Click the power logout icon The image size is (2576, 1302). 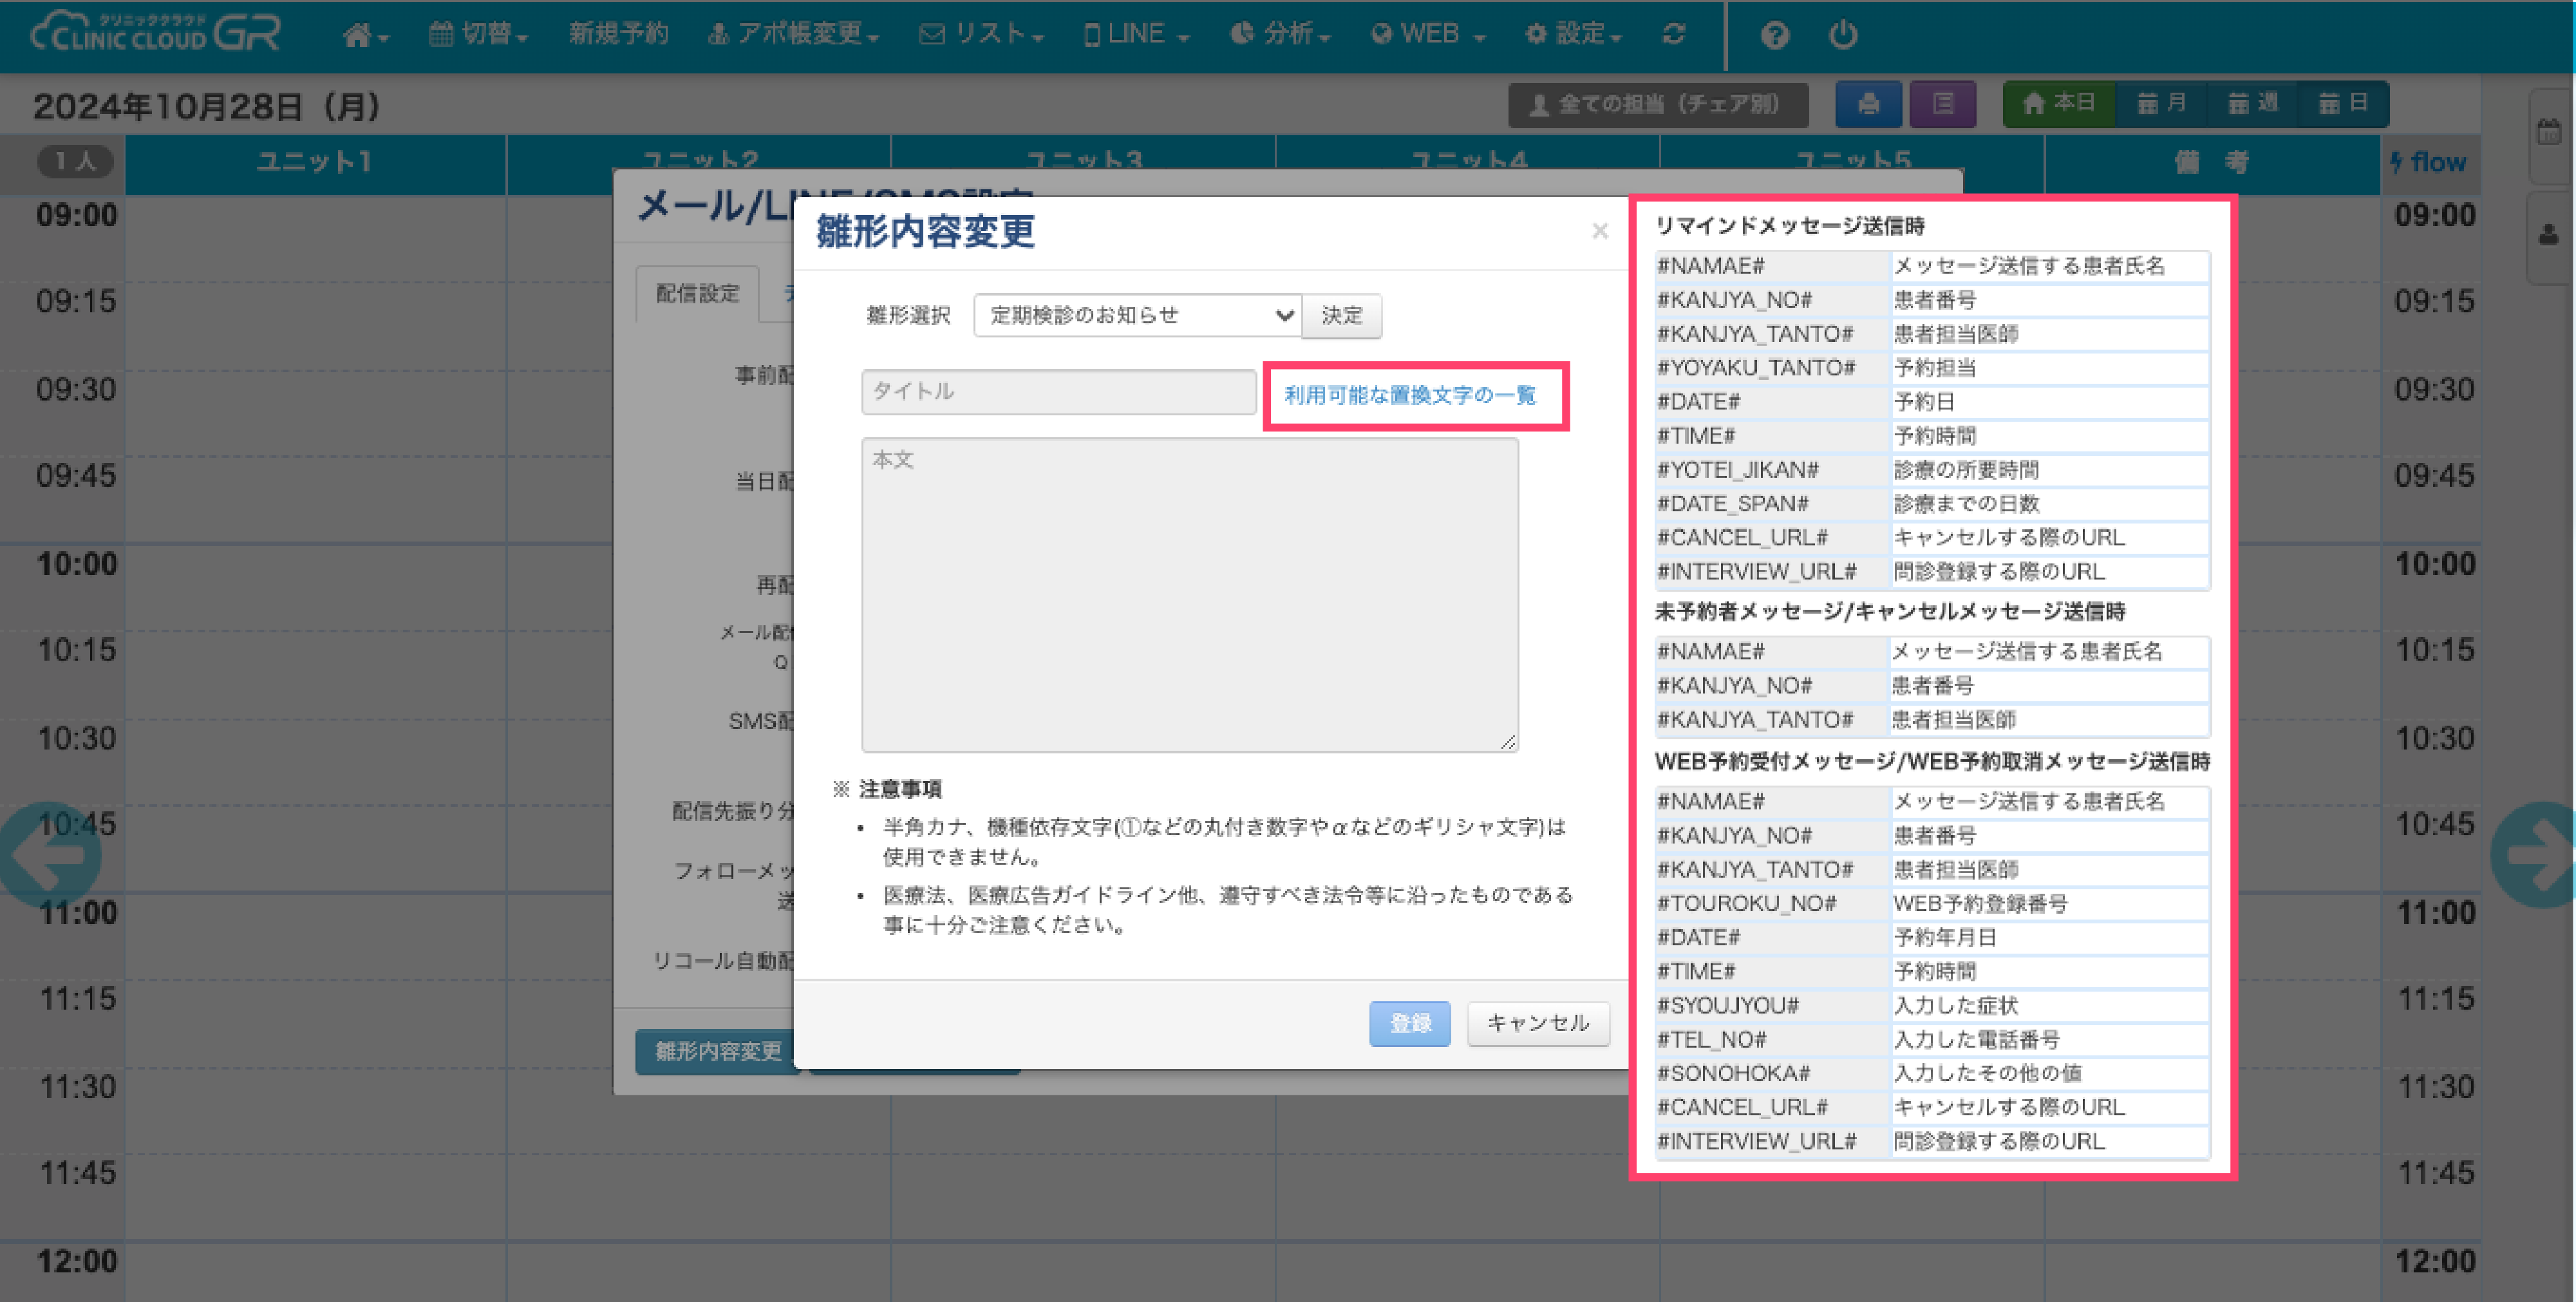1843,35
